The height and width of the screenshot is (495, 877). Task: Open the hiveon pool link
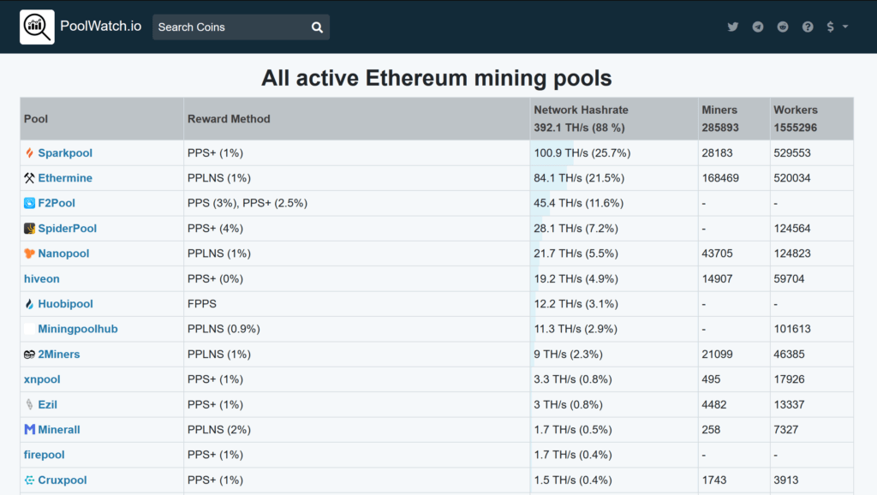coord(42,279)
